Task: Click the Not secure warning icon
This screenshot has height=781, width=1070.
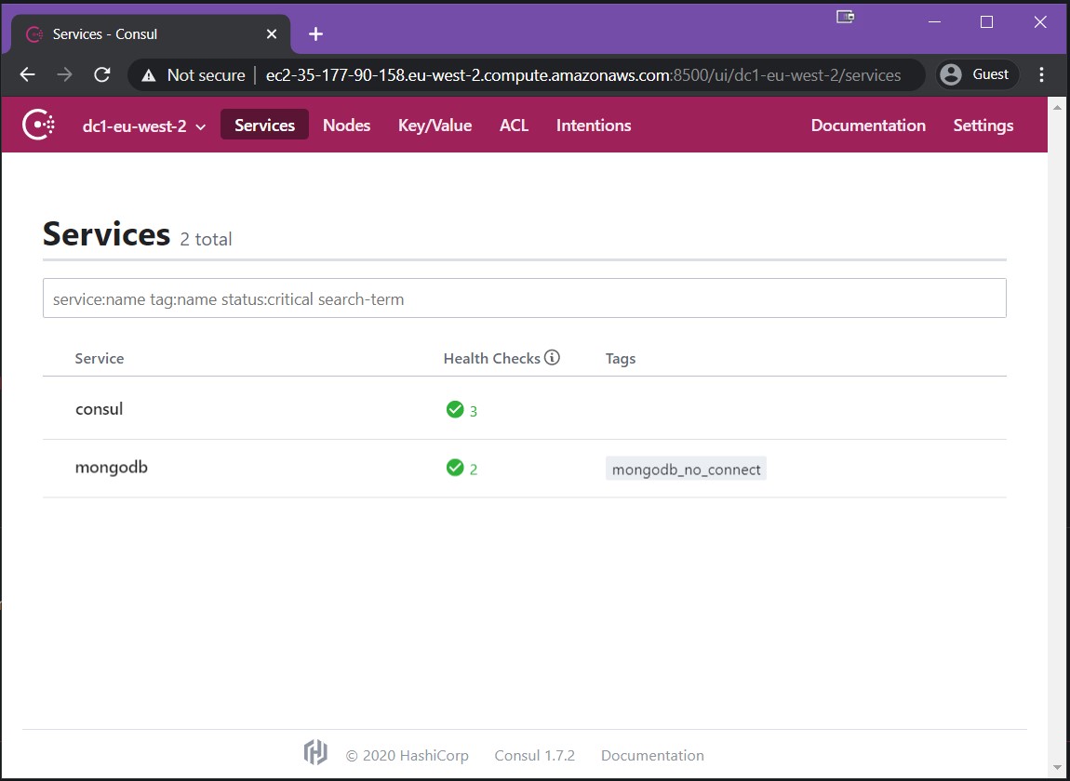Action: coord(148,75)
